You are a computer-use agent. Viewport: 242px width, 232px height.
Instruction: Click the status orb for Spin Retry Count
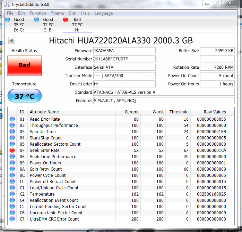point(12,169)
